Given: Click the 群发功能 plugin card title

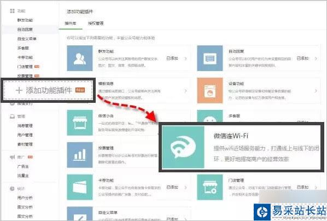Looking at the screenshot, I should (106, 51).
